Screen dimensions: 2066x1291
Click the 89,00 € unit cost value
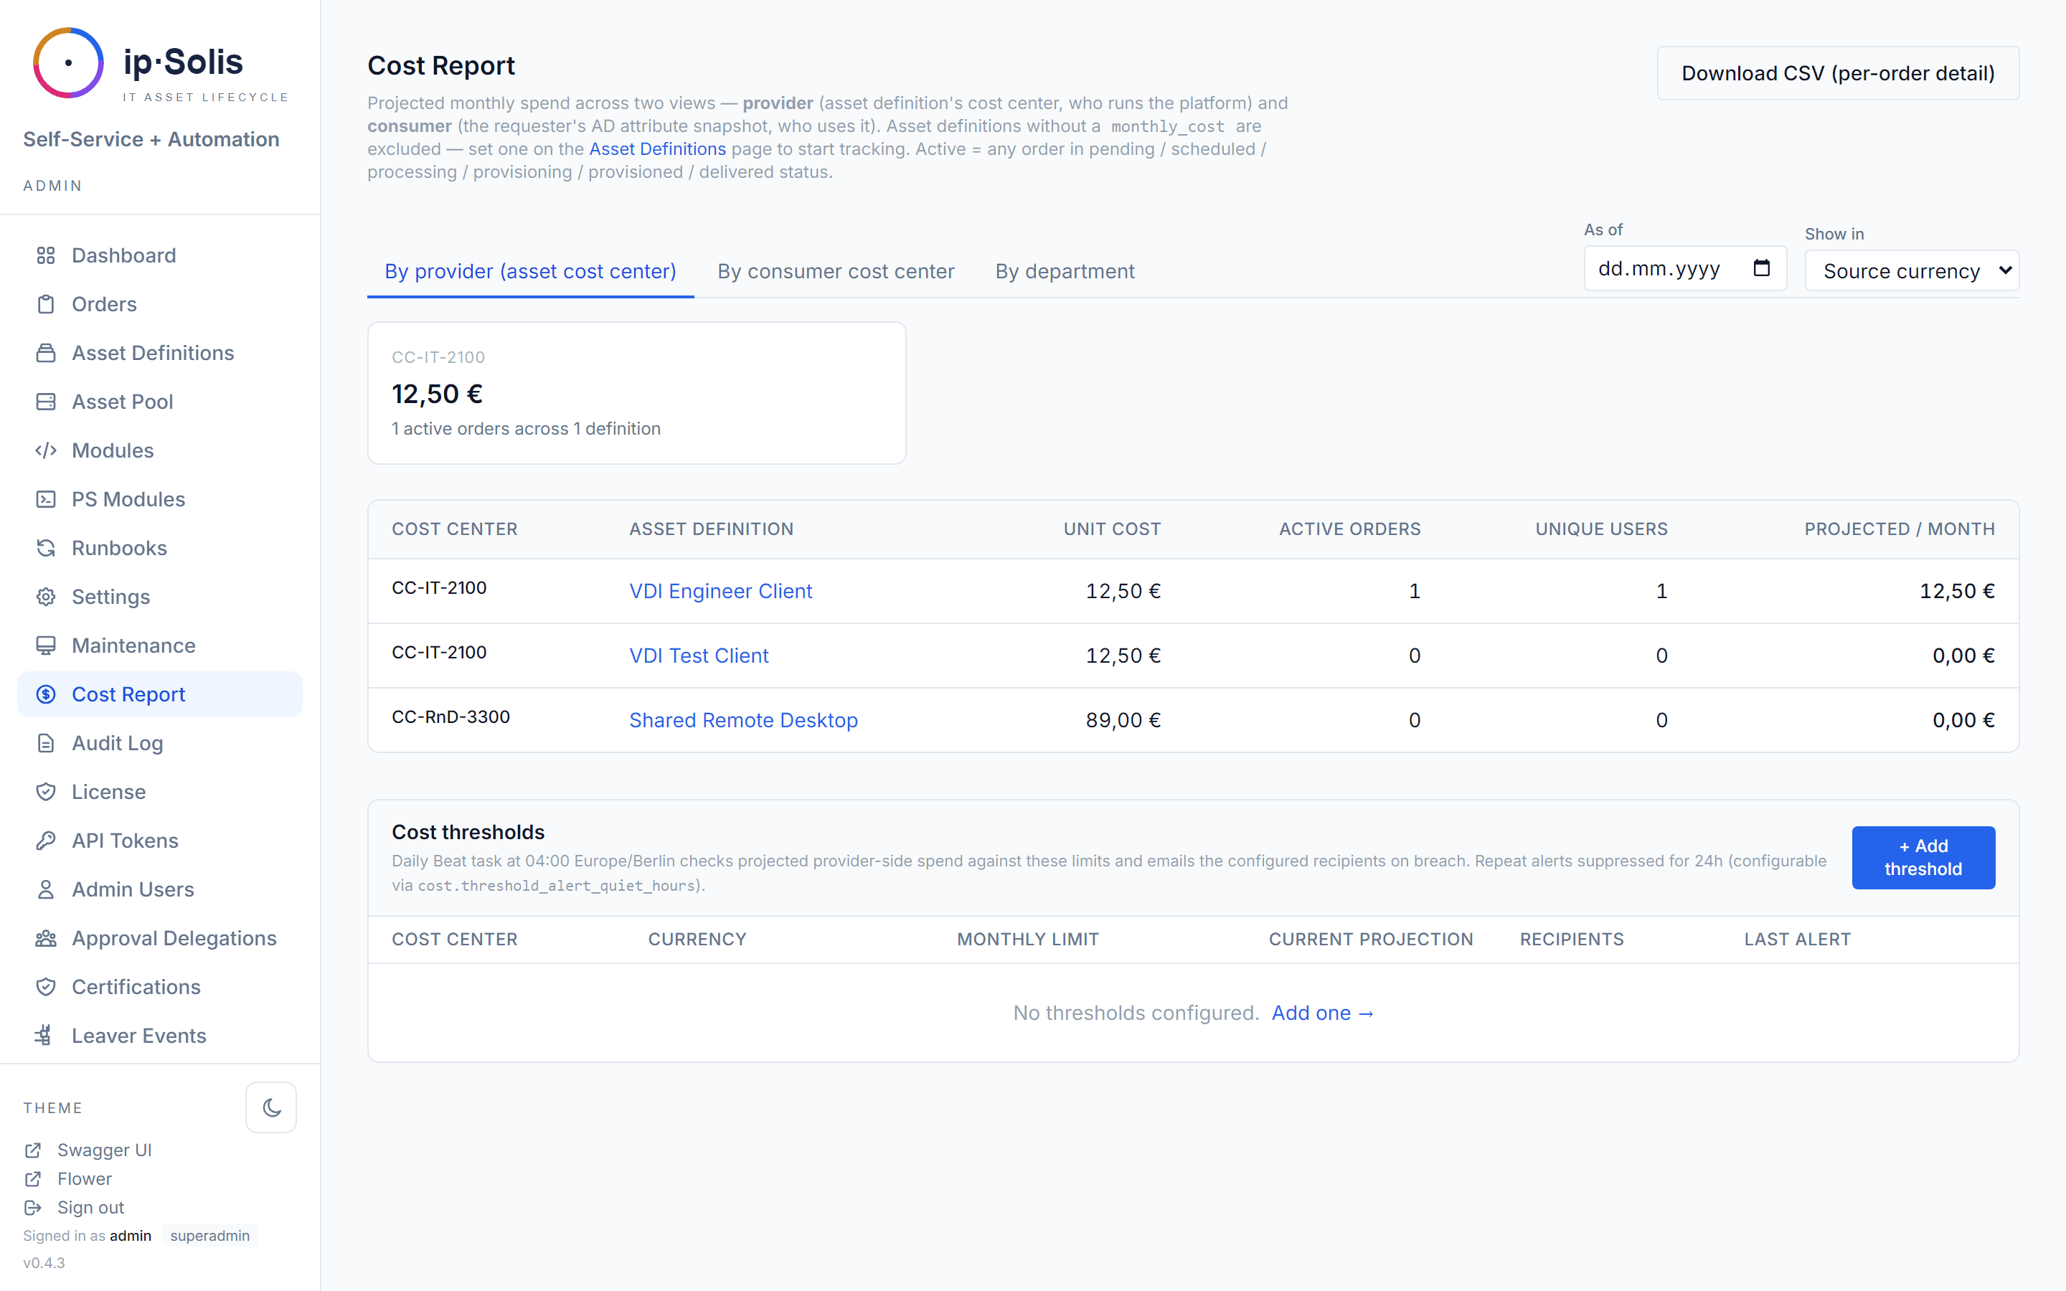(x=1123, y=720)
